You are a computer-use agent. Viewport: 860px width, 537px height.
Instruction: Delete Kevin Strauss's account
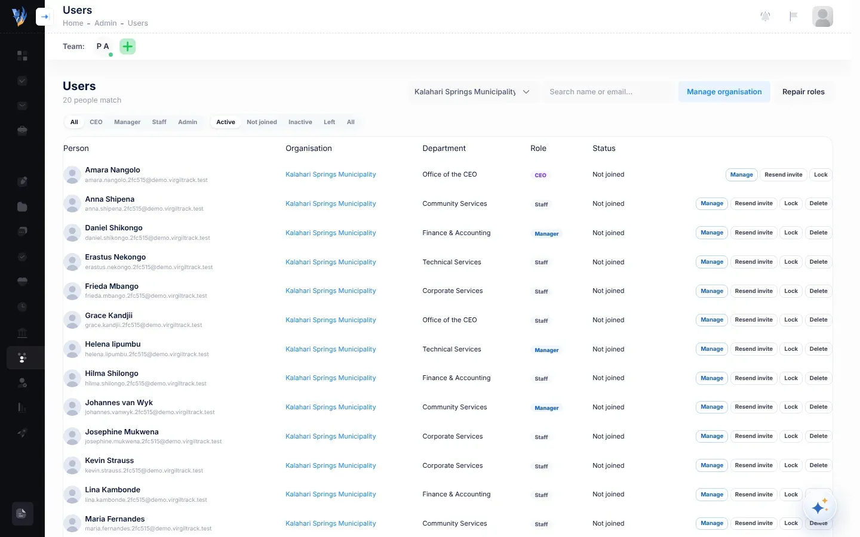click(818, 465)
